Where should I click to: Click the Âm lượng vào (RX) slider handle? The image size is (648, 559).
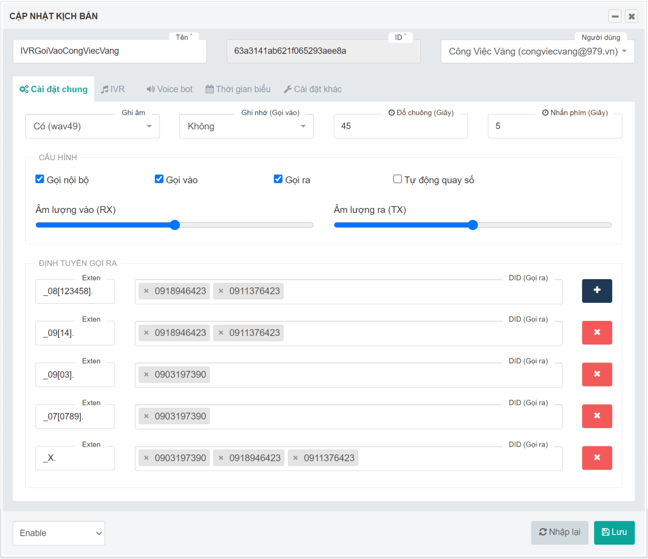coord(175,225)
